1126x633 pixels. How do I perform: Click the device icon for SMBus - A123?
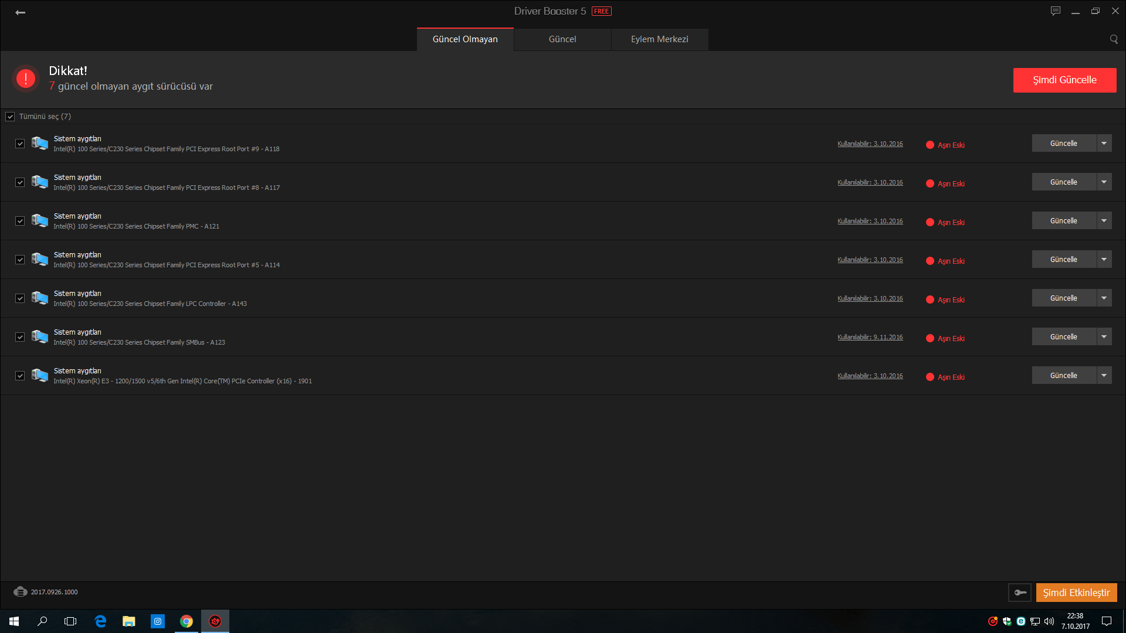point(40,336)
